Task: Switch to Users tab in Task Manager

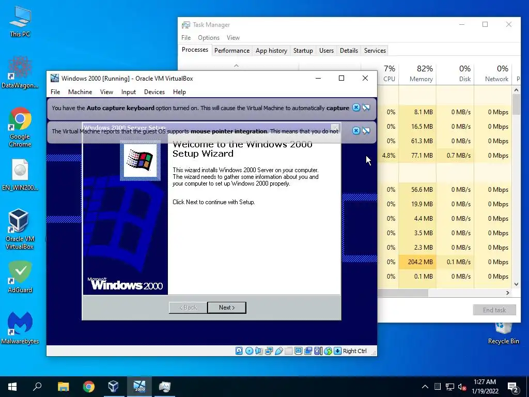Action: tap(326, 50)
